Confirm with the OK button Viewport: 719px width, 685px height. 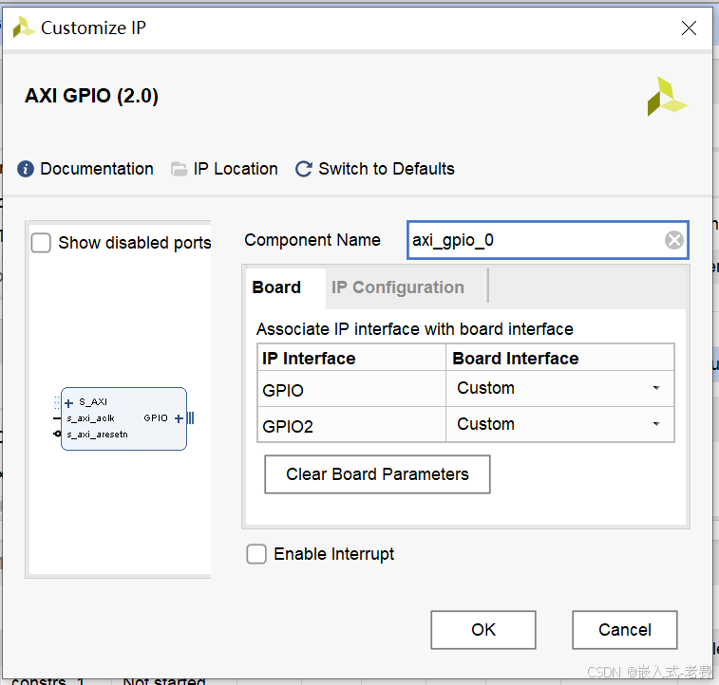pyautogui.click(x=483, y=630)
